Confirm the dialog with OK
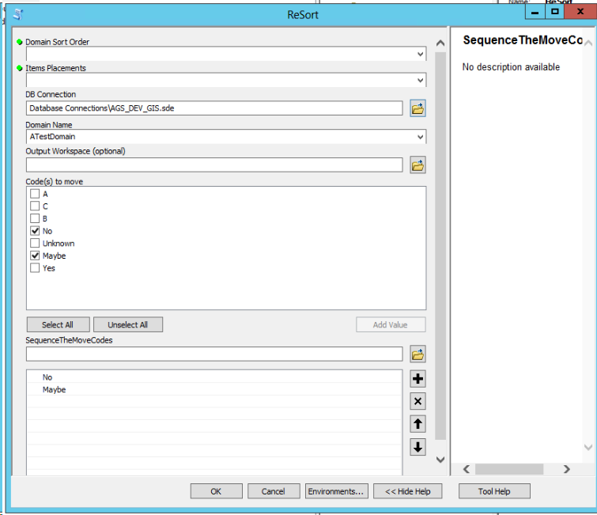 (x=216, y=491)
